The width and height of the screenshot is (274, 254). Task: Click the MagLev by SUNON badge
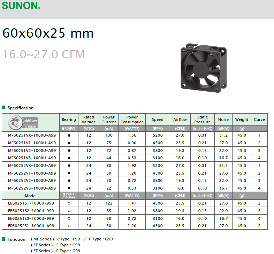coord(23,122)
